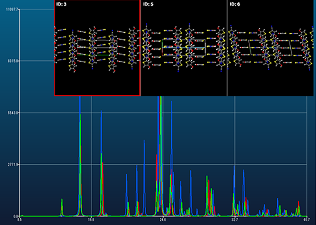This screenshot has width=316, height=225.
Task: Select the crystal structure thumbnail labeled ID: 5
Action: 184,48
